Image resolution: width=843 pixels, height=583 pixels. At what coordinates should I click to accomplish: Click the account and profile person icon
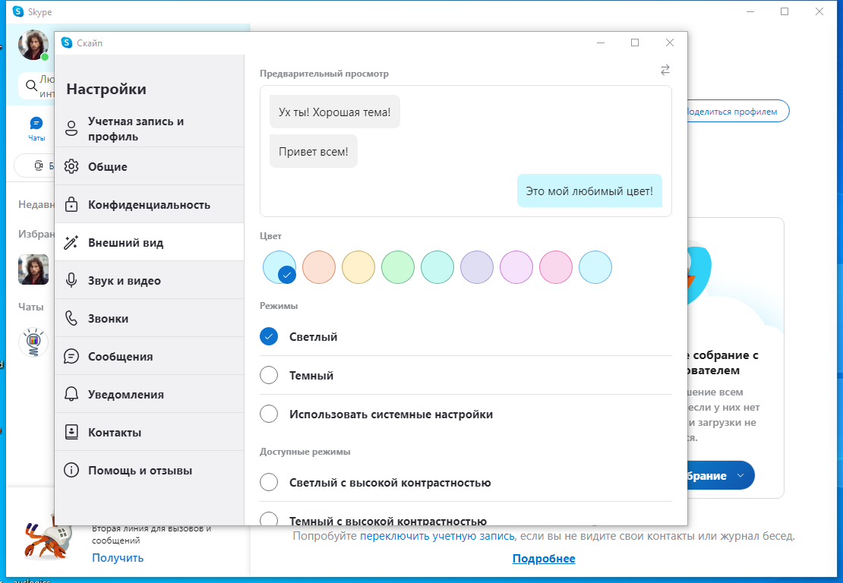coord(71,128)
